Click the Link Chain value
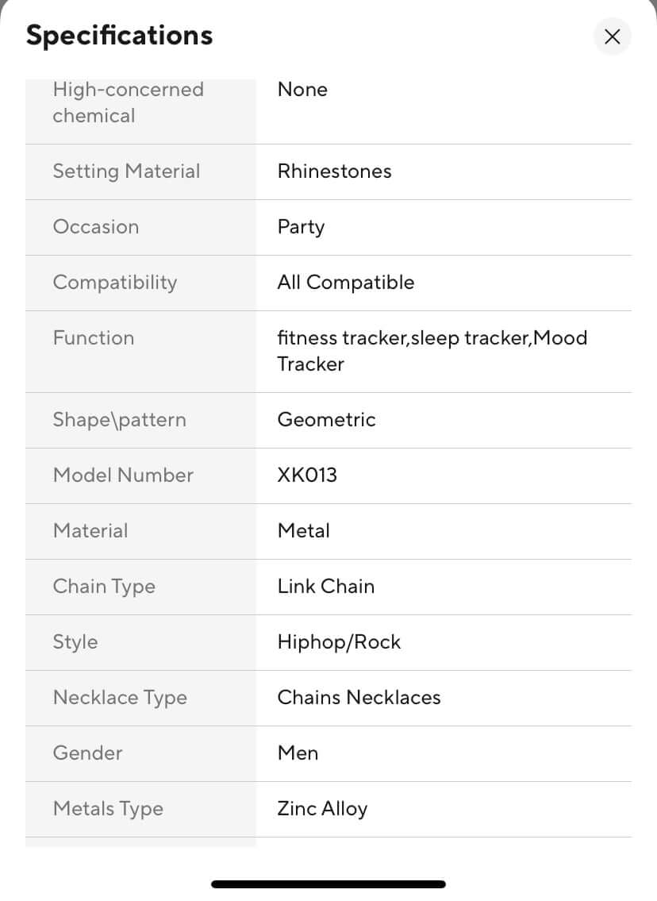Screen dimensions: 657x901 click(325, 587)
